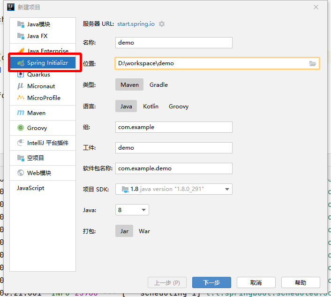Select Maven project type in list
Image resolution: width=331 pixels, height=297 pixels.
(43, 113)
